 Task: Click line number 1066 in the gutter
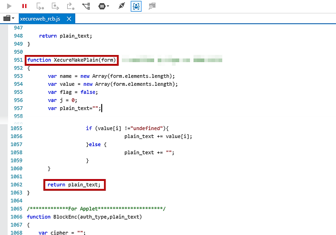(16, 217)
